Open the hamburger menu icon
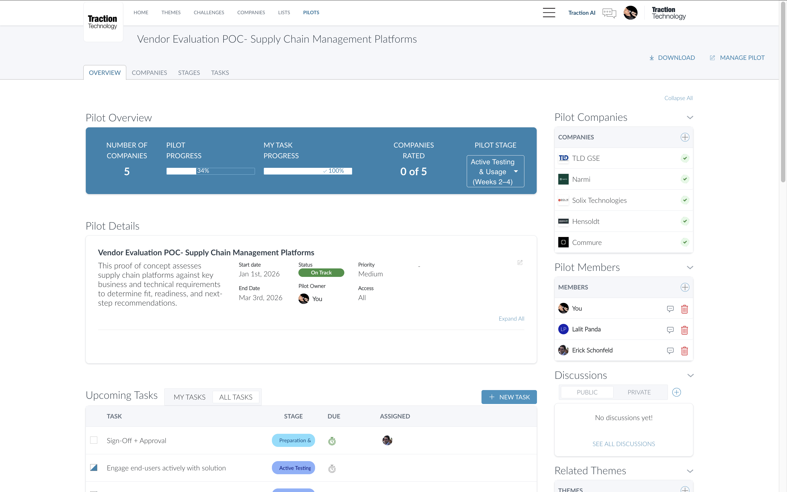Image resolution: width=787 pixels, height=492 pixels. [549, 13]
